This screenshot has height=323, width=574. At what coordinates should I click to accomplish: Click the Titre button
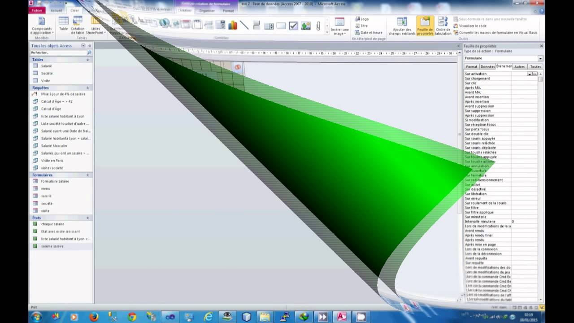[x=361, y=26]
